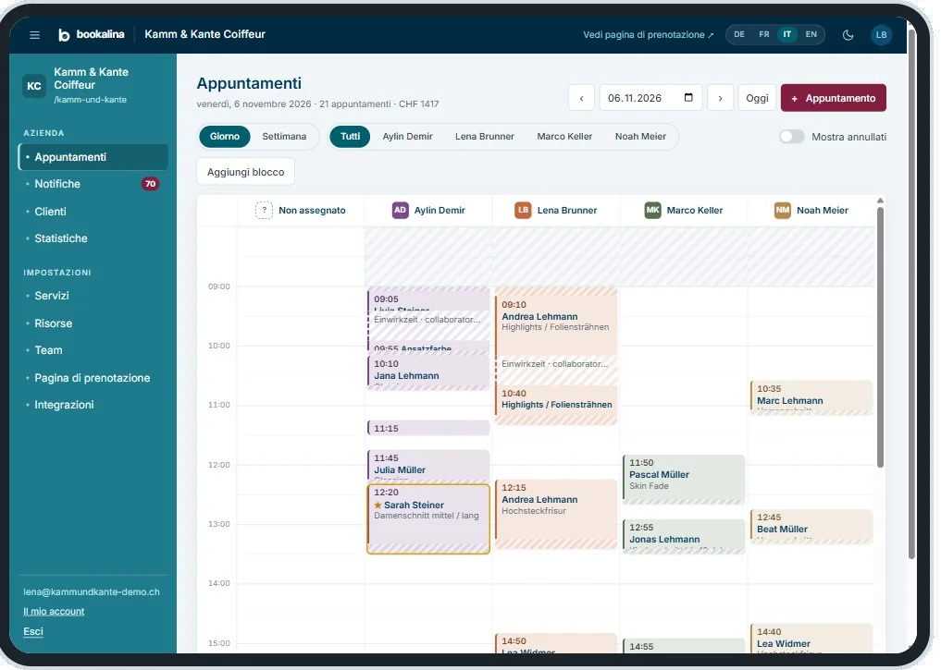Select Tutti staff filter

(x=351, y=137)
